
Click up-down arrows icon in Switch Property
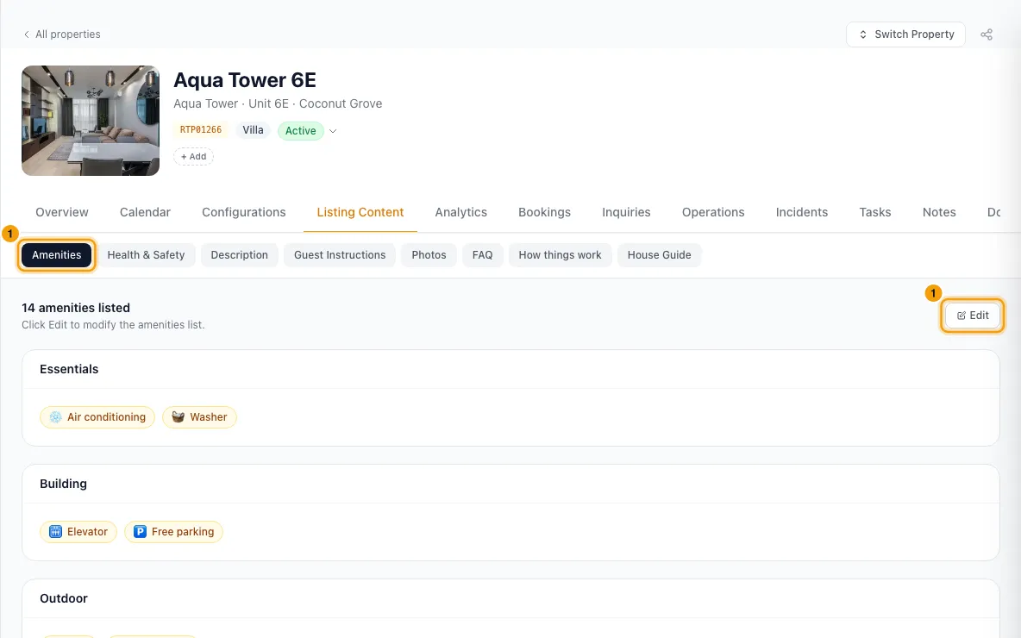point(863,34)
